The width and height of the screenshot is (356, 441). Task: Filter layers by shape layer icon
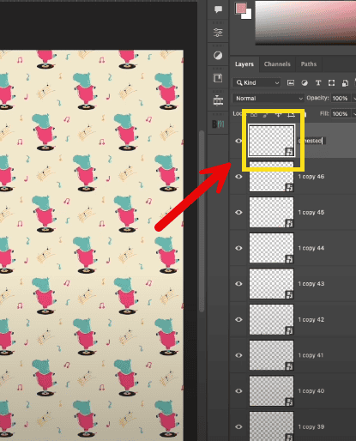point(331,83)
